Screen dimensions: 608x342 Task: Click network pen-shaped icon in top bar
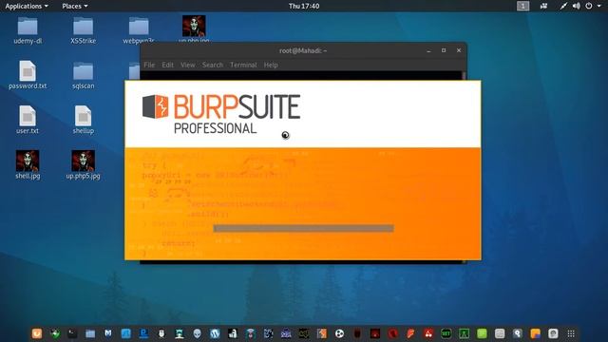point(563,6)
